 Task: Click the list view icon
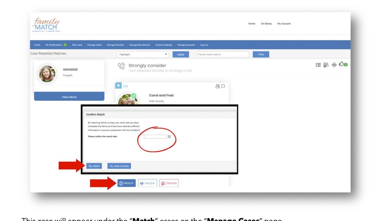click(x=318, y=64)
